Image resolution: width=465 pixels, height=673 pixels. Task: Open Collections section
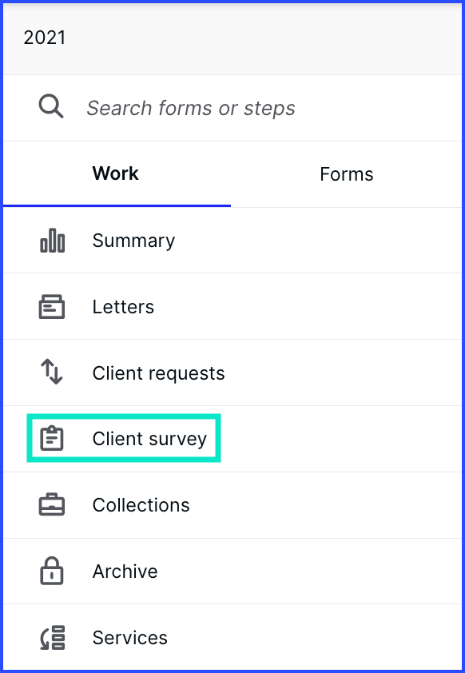(232, 505)
